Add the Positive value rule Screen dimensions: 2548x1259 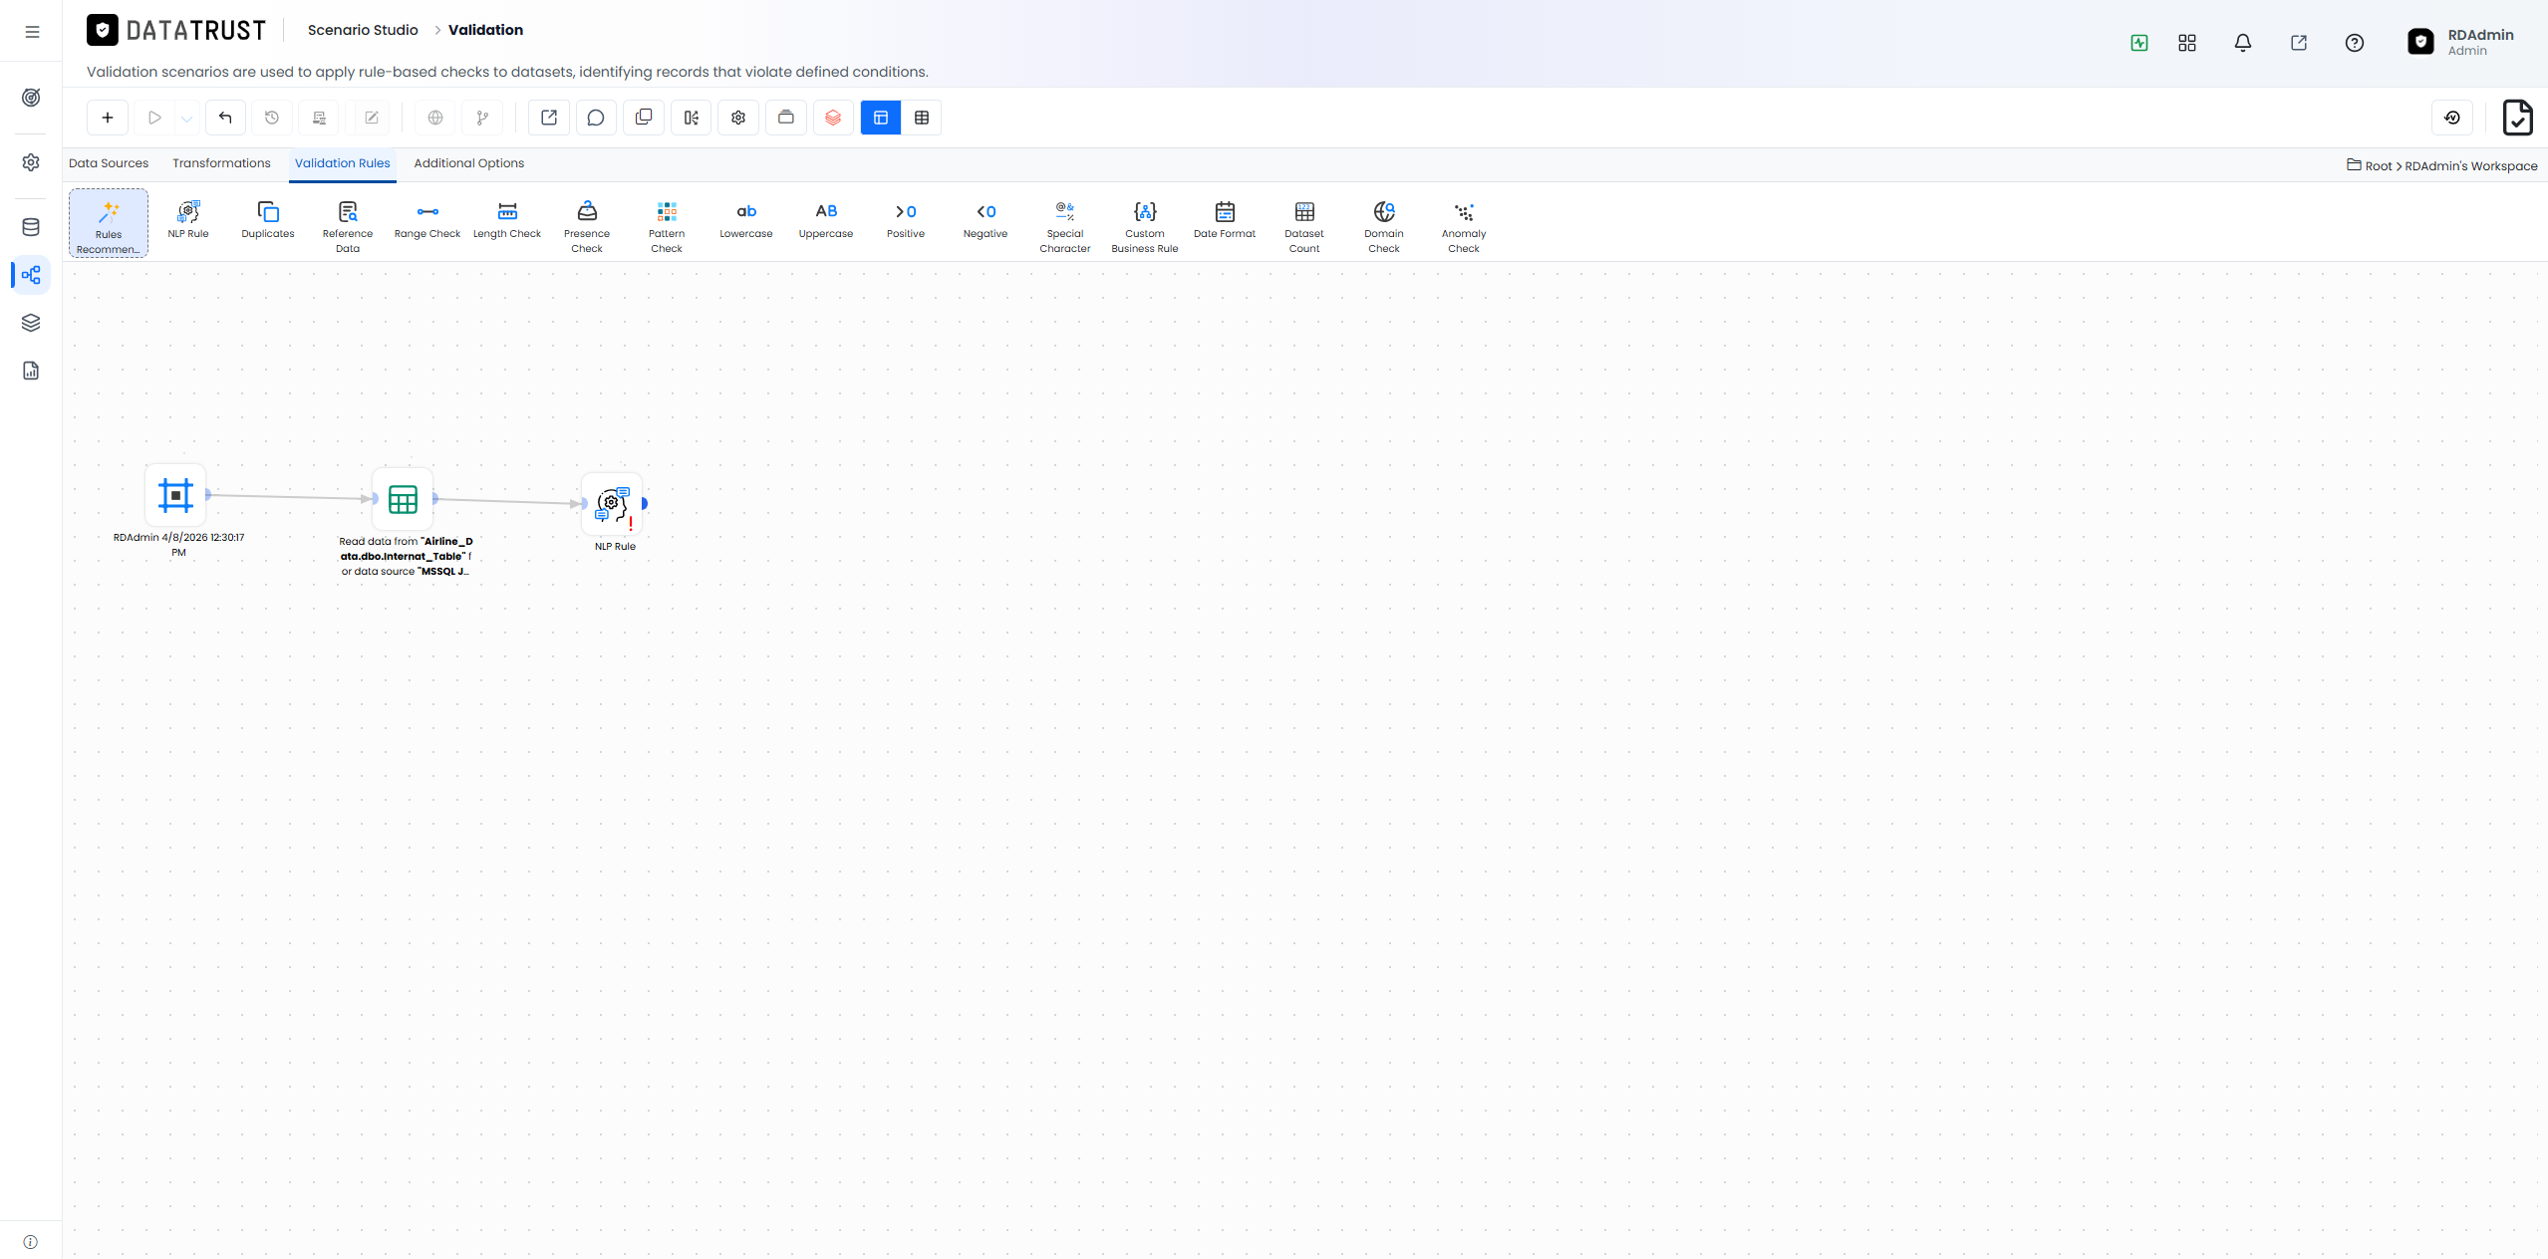click(906, 220)
